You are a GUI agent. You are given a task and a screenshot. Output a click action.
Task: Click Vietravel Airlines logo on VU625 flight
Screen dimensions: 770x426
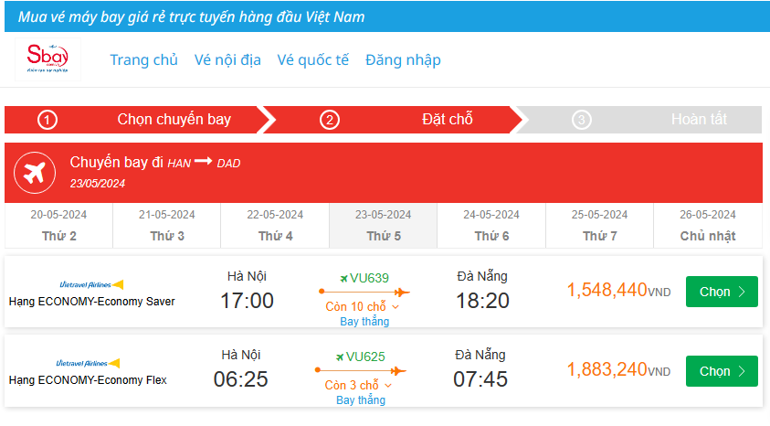coord(91,364)
